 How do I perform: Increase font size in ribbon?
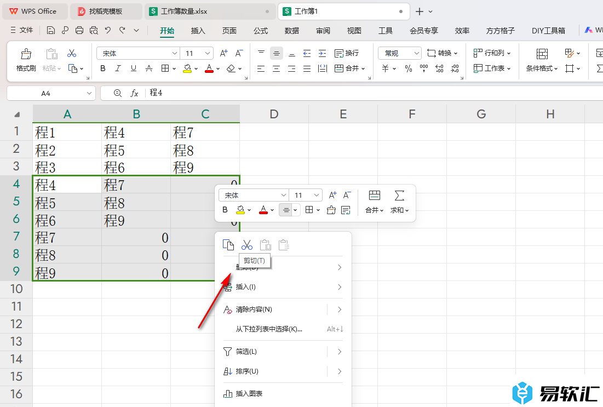224,53
